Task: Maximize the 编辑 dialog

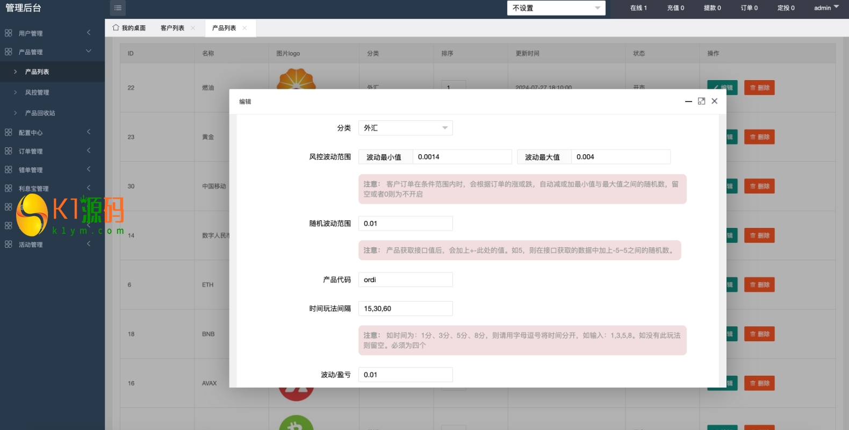Action: [701, 101]
